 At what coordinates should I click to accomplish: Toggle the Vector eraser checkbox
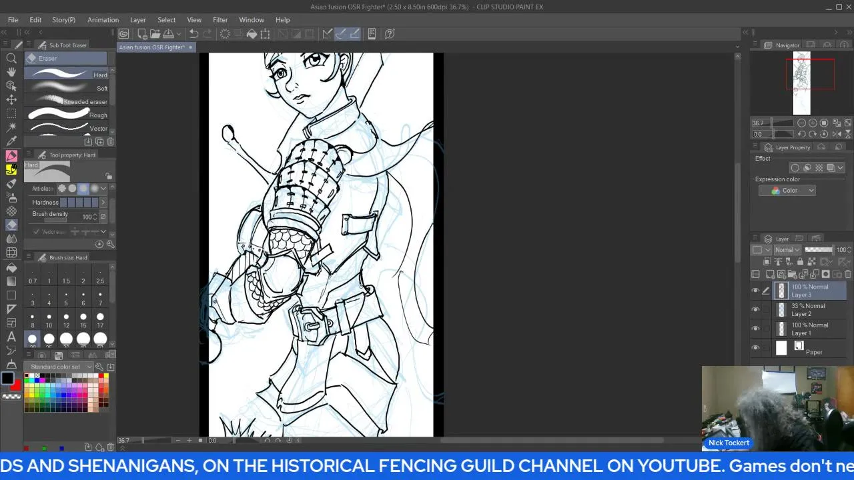(36, 231)
